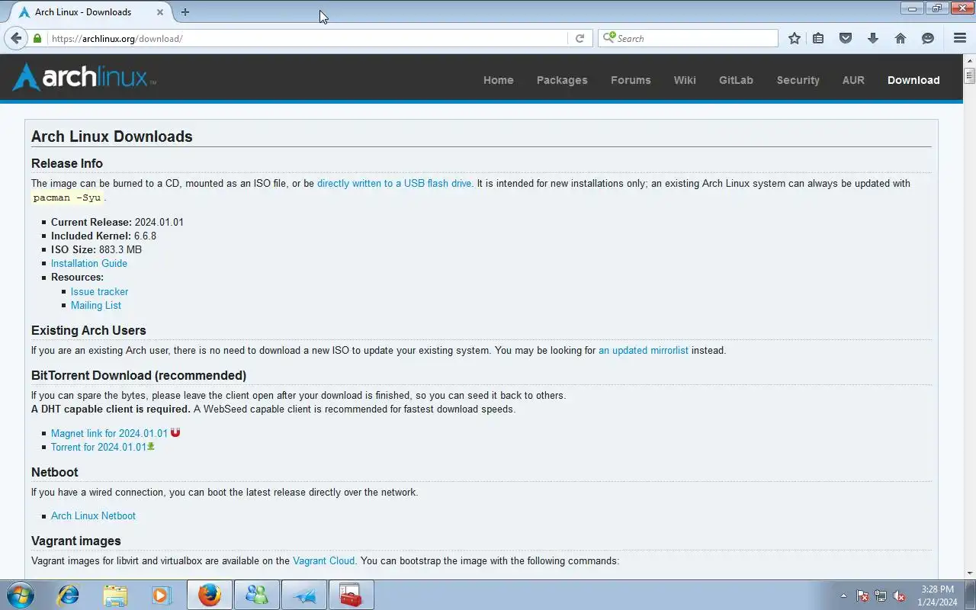This screenshot has height=610, width=976.
Task: Open the GitLab navigation item
Action: [x=736, y=80]
